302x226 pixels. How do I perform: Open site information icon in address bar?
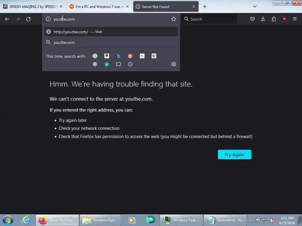click(48, 19)
